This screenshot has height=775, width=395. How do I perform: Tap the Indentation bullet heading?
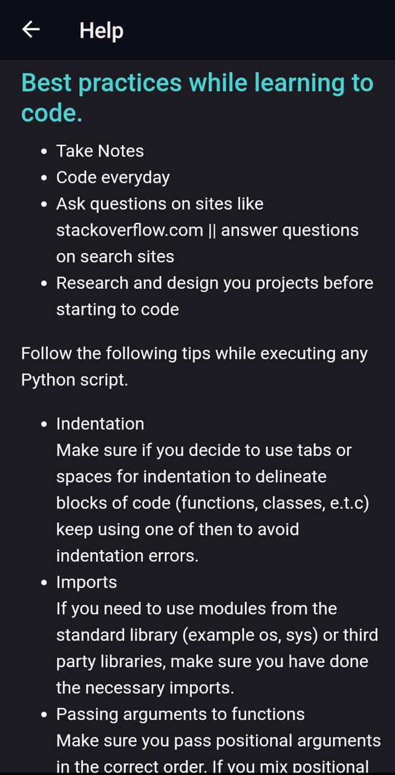click(x=100, y=424)
